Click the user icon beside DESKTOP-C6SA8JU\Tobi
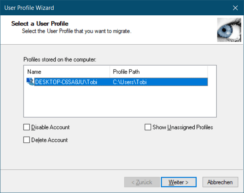 click(30, 82)
